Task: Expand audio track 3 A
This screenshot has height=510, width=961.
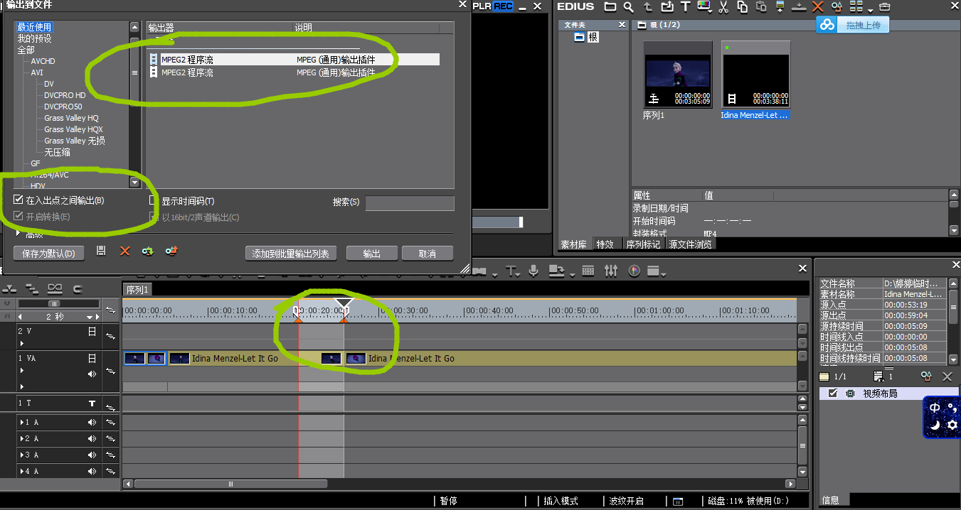Action: pyautogui.click(x=22, y=455)
